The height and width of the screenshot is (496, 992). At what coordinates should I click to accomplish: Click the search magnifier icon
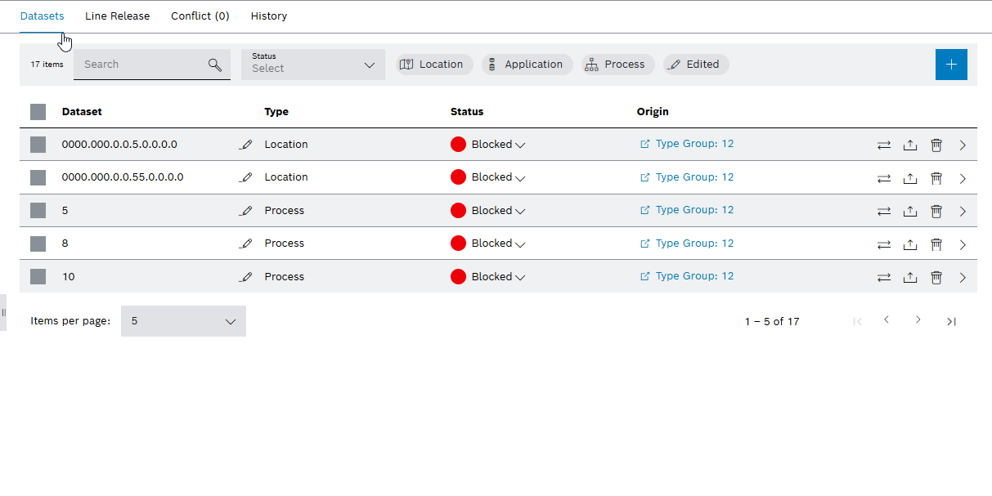[x=215, y=65]
